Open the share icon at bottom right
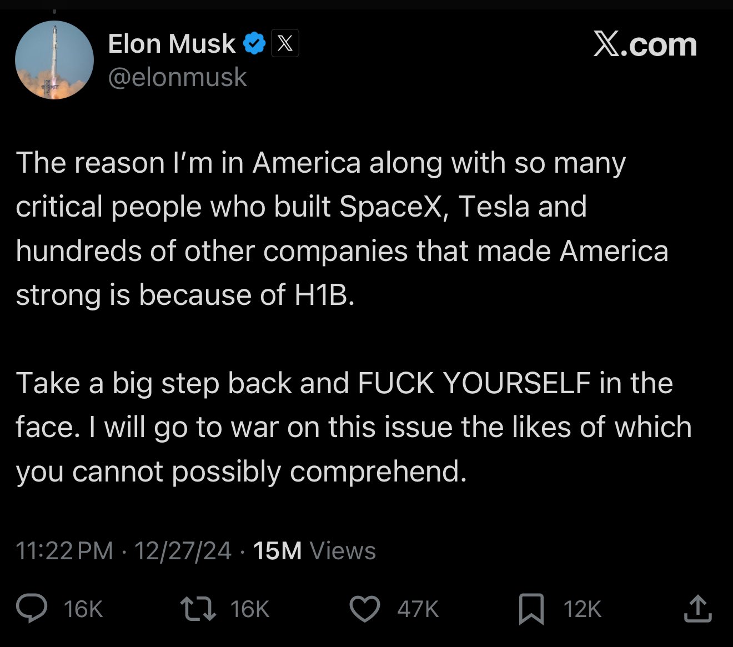 click(697, 609)
